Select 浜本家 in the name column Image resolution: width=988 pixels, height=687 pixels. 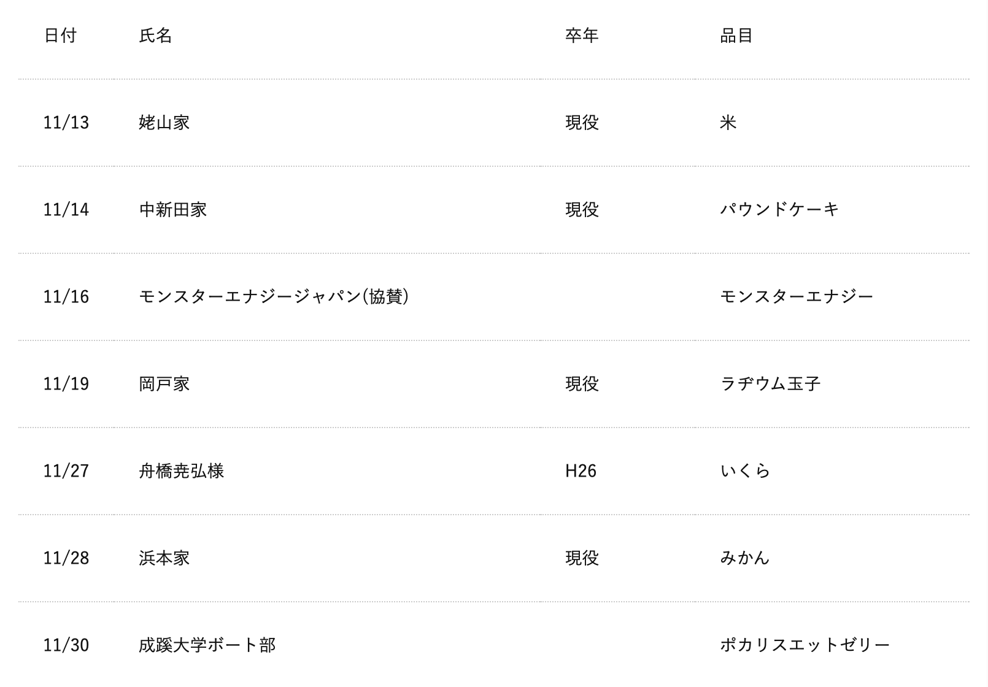click(x=164, y=558)
